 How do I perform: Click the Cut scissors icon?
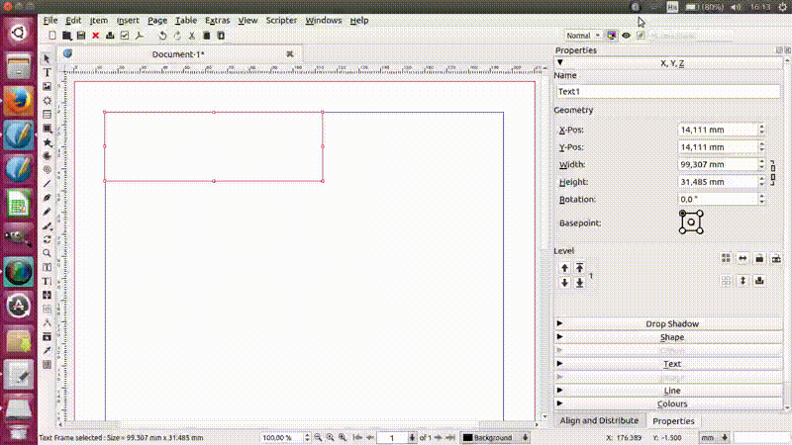coord(192,36)
